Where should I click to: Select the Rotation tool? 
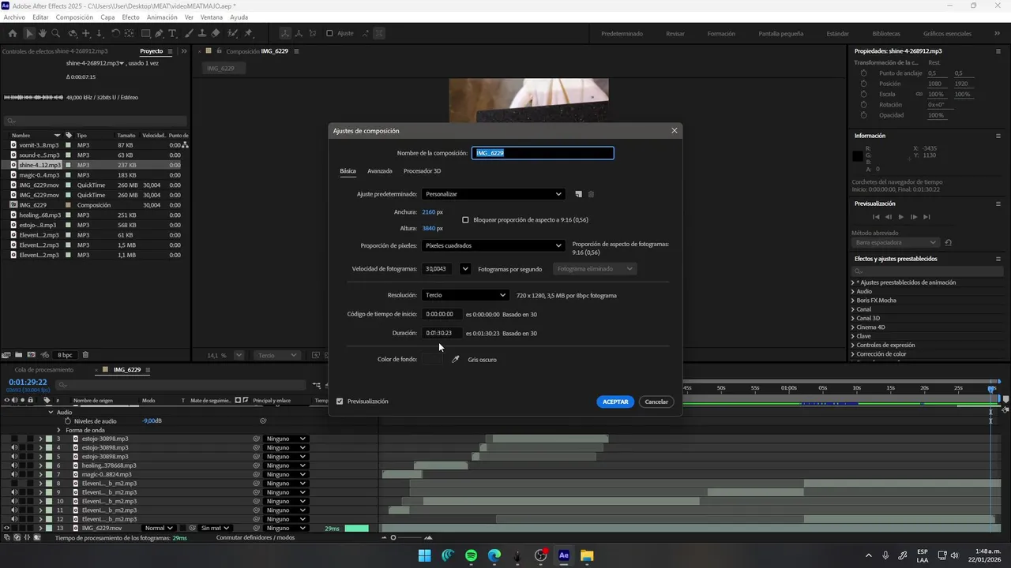click(115, 33)
